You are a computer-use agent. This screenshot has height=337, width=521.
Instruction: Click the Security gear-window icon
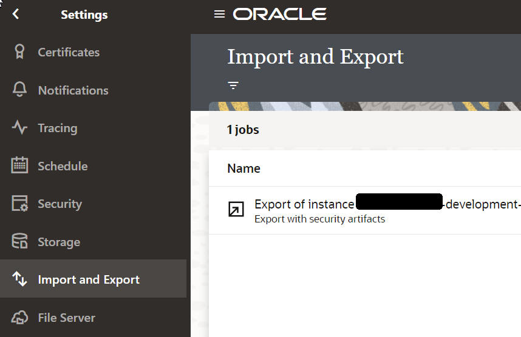tap(19, 204)
